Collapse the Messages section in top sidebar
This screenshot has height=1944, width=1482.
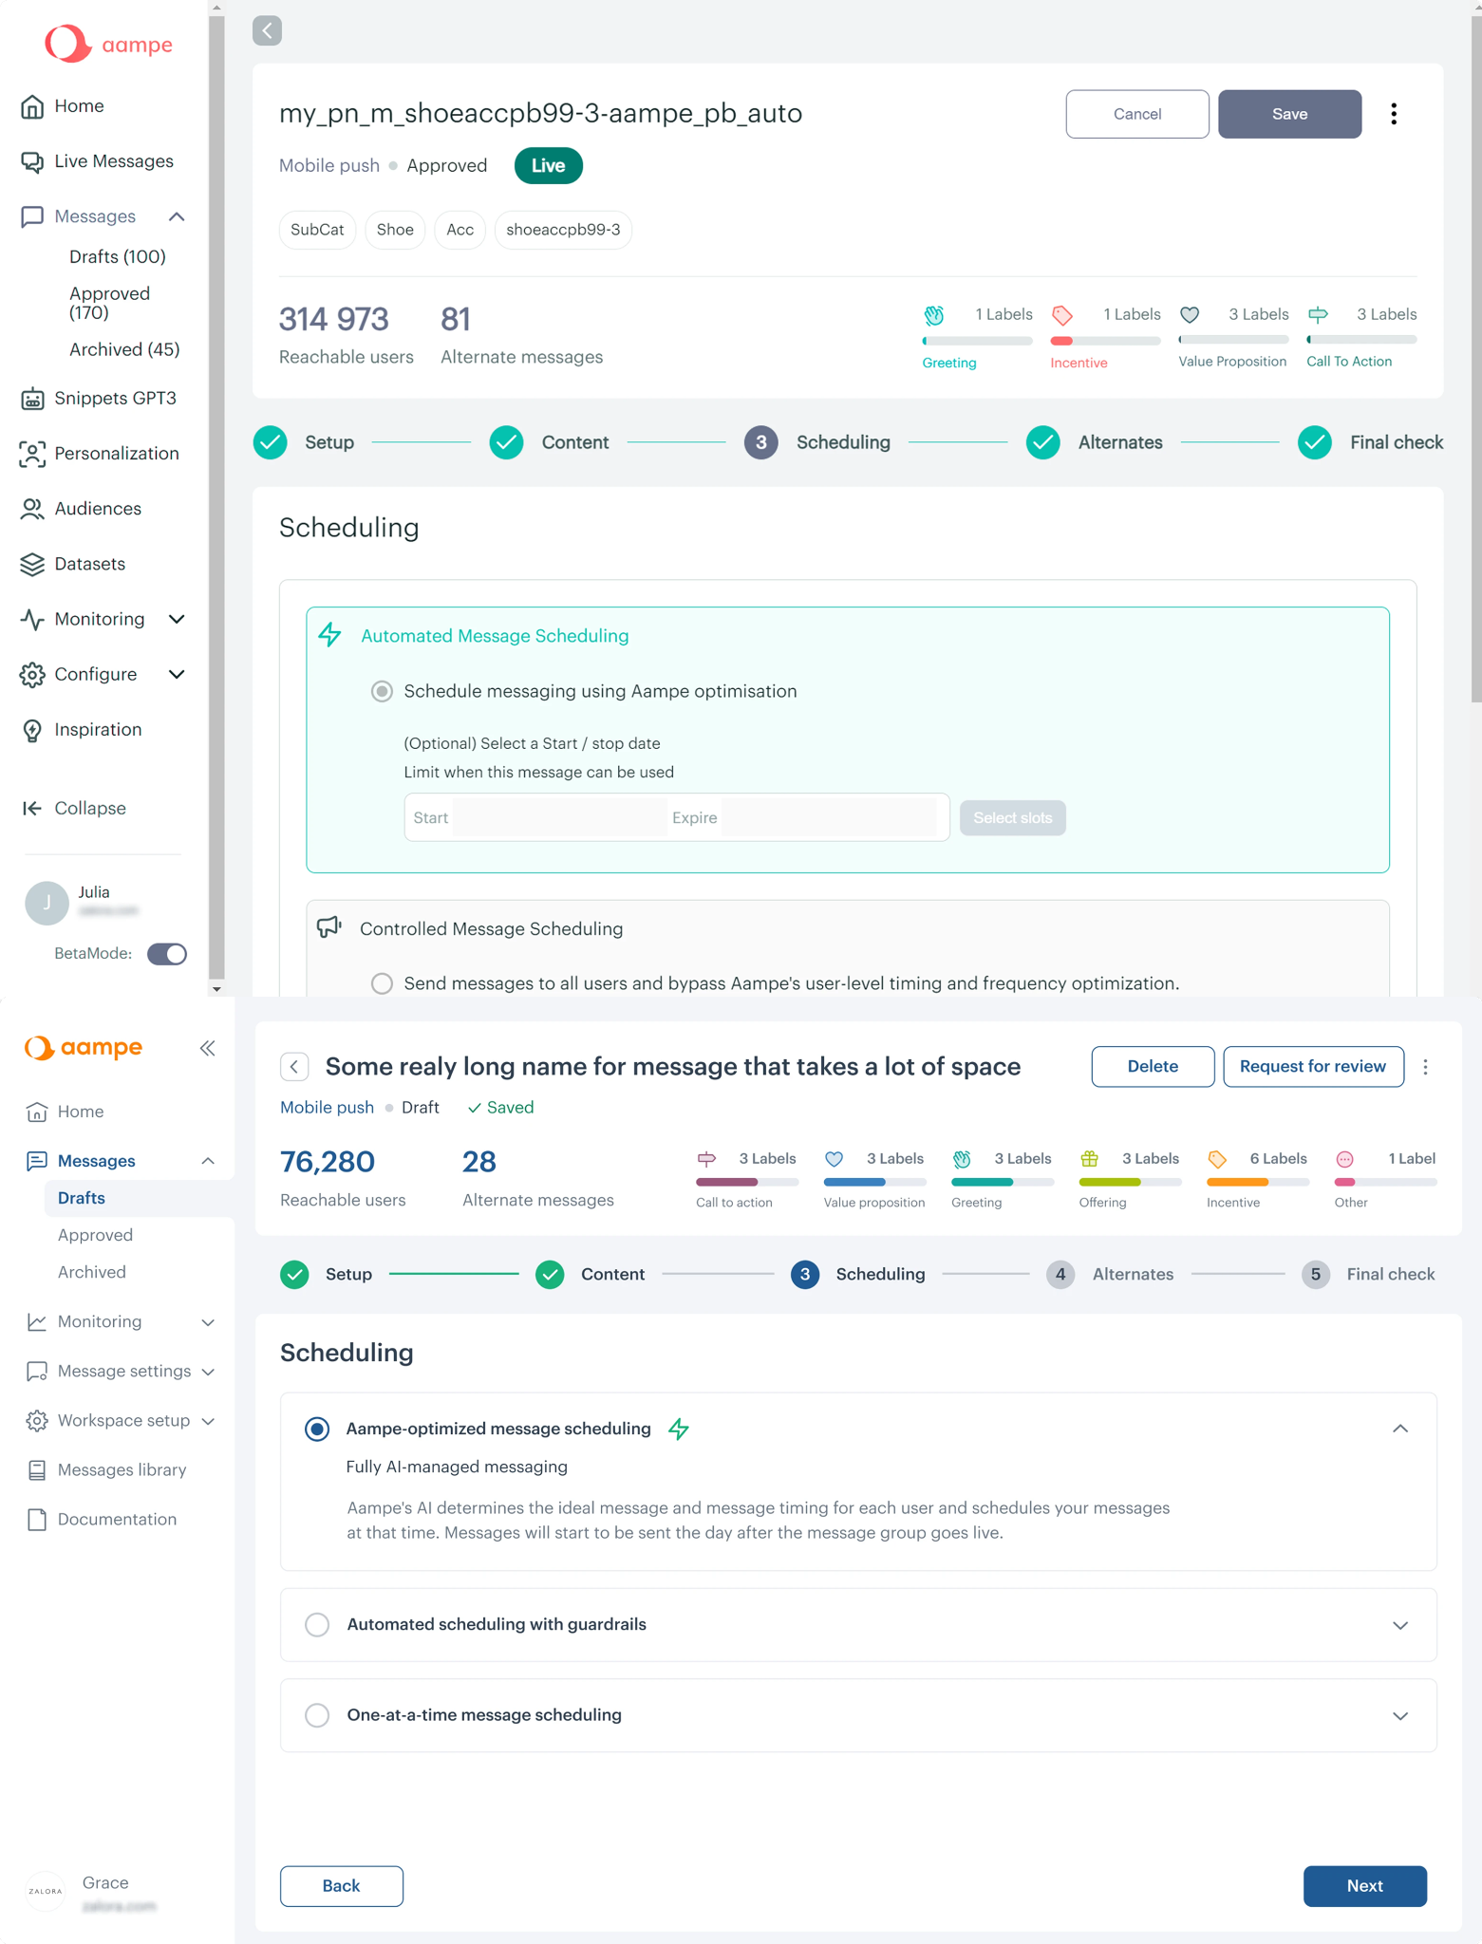tap(177, 216)
